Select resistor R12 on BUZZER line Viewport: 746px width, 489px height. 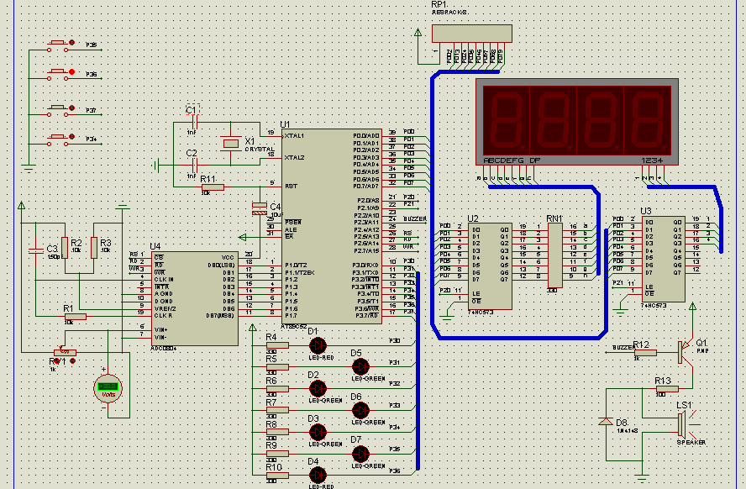(646, 353)
